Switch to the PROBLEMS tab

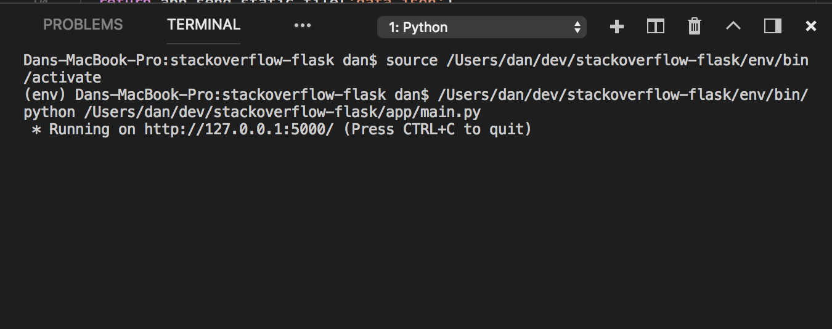[x=83, y=25]
